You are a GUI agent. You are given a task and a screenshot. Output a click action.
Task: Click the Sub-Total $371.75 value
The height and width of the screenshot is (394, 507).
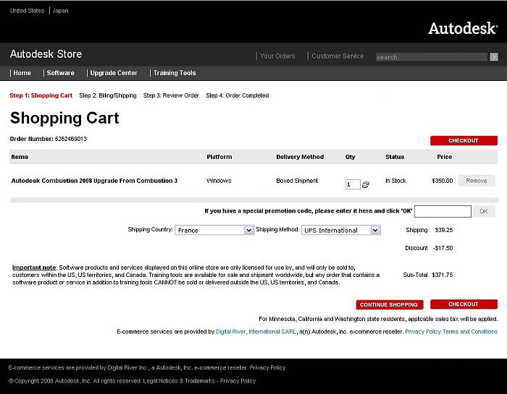click(x=443, y=275)
